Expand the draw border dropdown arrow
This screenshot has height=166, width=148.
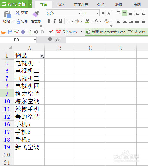pyautogui.click(x=81, y=21)
